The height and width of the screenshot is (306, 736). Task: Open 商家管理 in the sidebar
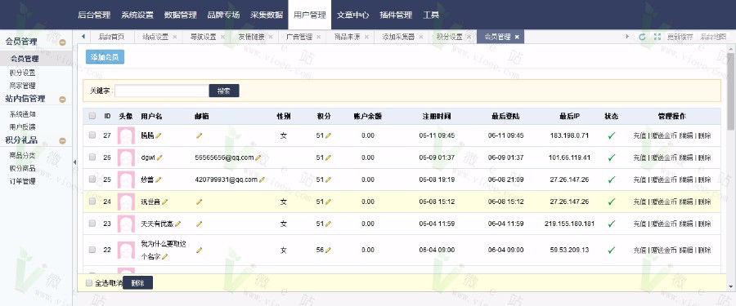click(23, 86)
